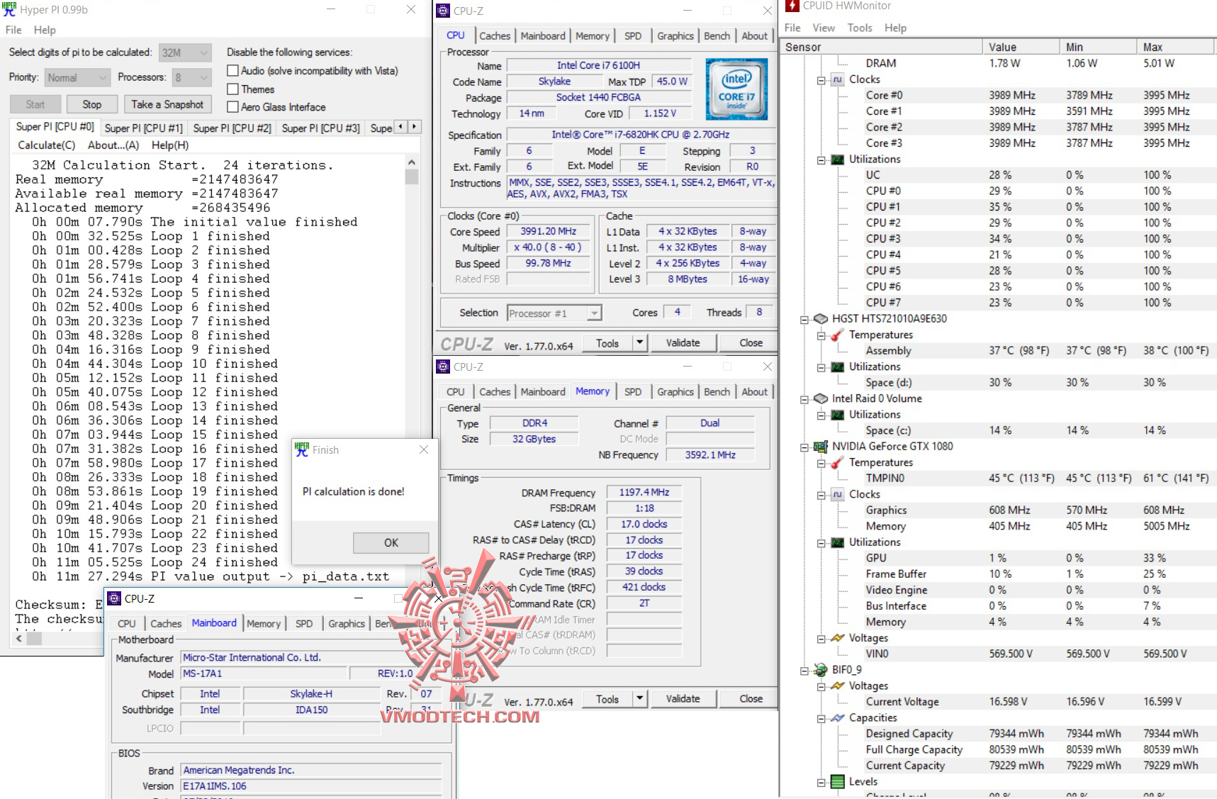Open the View menu in HWMonitor
The height and width of the screenshot is (799, 1217).
[x=824, y=28]
